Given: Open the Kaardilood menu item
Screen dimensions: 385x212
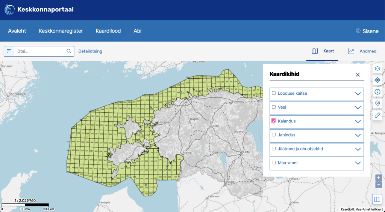Looking at the screenshot, I should pyautogui.click(x=108, y=31).
